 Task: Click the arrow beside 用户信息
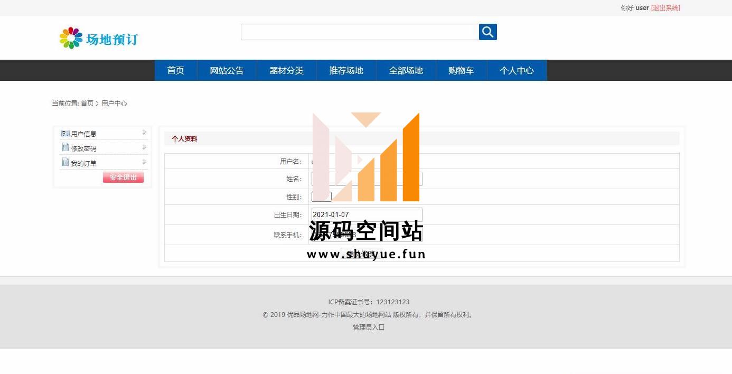tap(144, 133)
